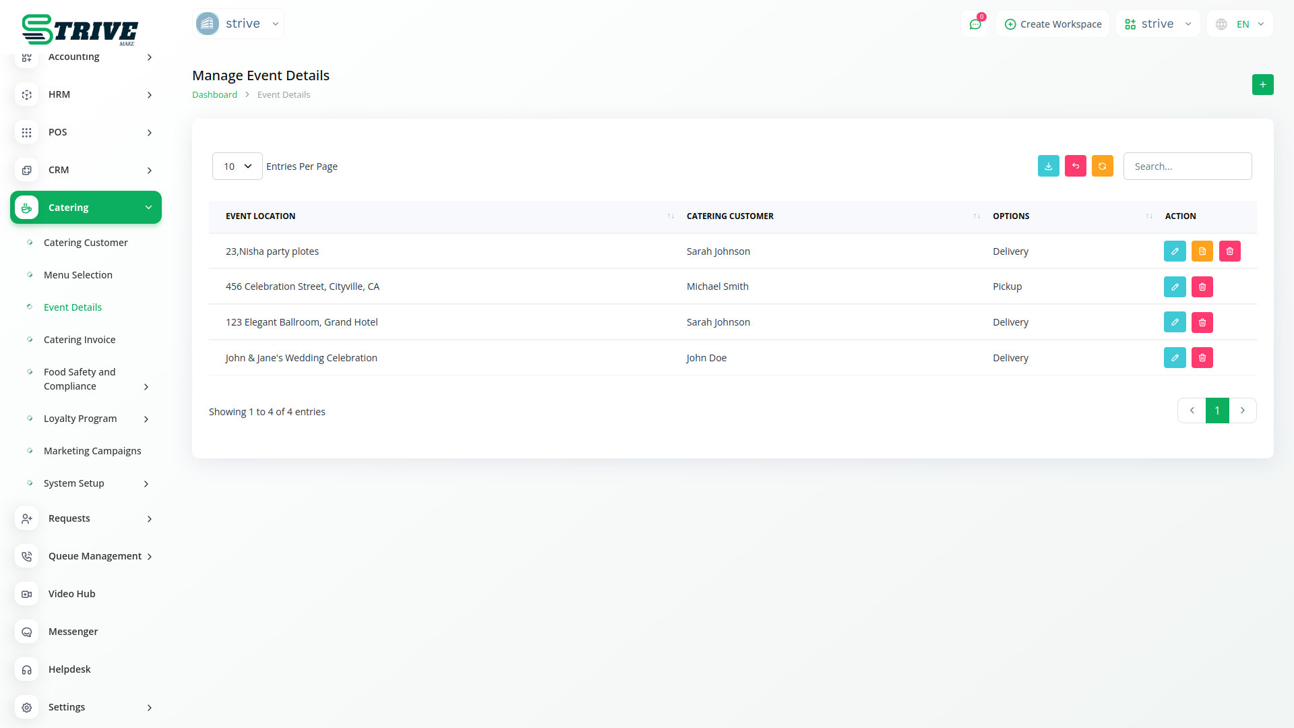Click the green add event button
Viewport: 1294px width, 728px height.
pyautogui.click(x=1262, y=85)
